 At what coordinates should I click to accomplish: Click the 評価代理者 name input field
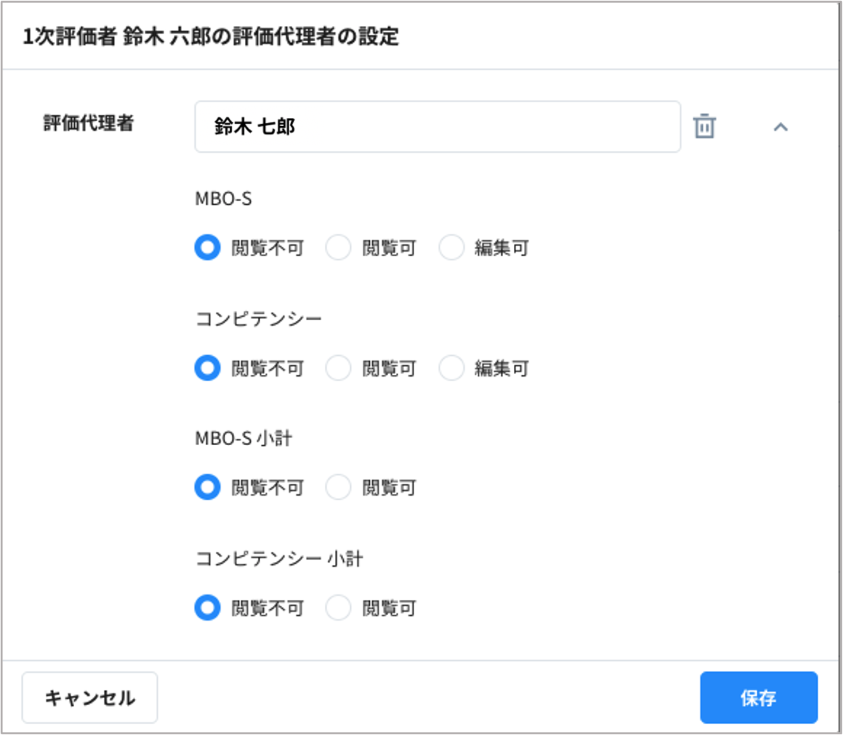coord(437,127)
